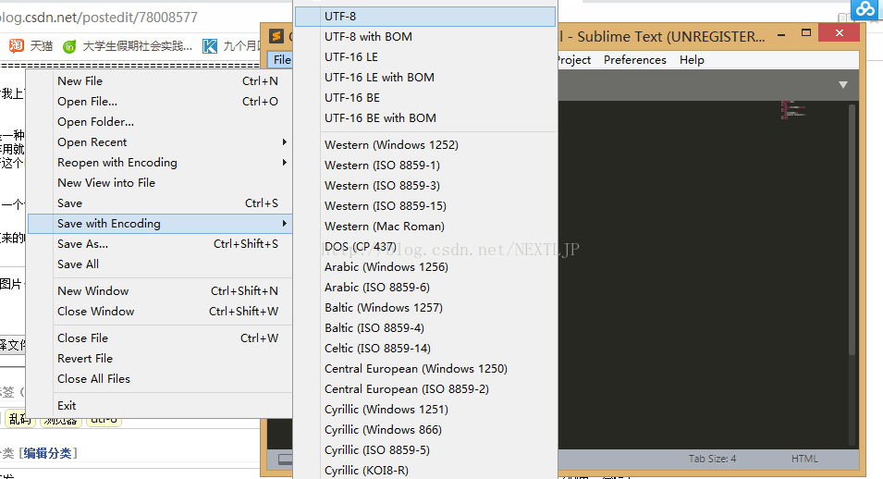Image resolution: width=883 pixels, height=479 pixels.
Task: Change Tab Size: 4 setting
Action: click(712, 459)
